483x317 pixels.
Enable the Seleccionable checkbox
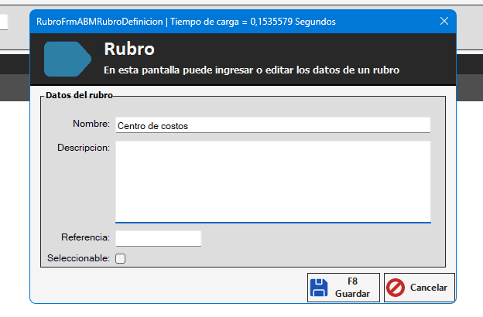(120, 259)
